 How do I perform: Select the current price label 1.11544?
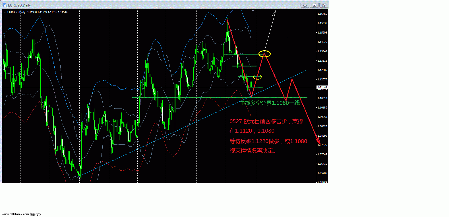[x=322, y=87]
